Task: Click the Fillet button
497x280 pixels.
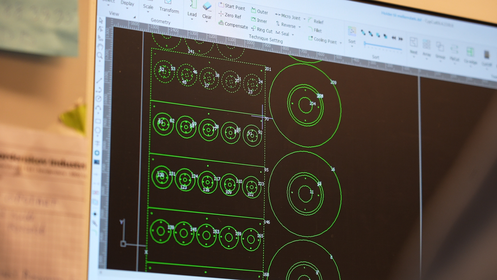Action: tap(315, 30)
